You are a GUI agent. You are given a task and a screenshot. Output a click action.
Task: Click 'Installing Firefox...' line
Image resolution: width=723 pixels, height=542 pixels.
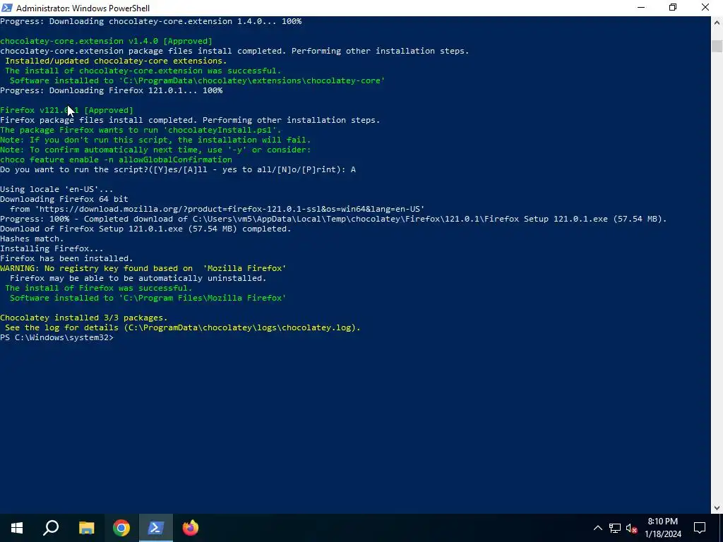tap(52, 248)
